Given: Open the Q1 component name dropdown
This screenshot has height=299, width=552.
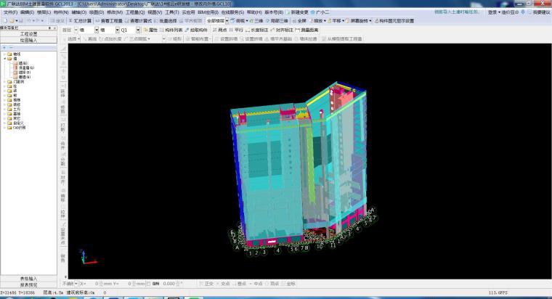Looking at the screenshot, I should tap(129, 30).
